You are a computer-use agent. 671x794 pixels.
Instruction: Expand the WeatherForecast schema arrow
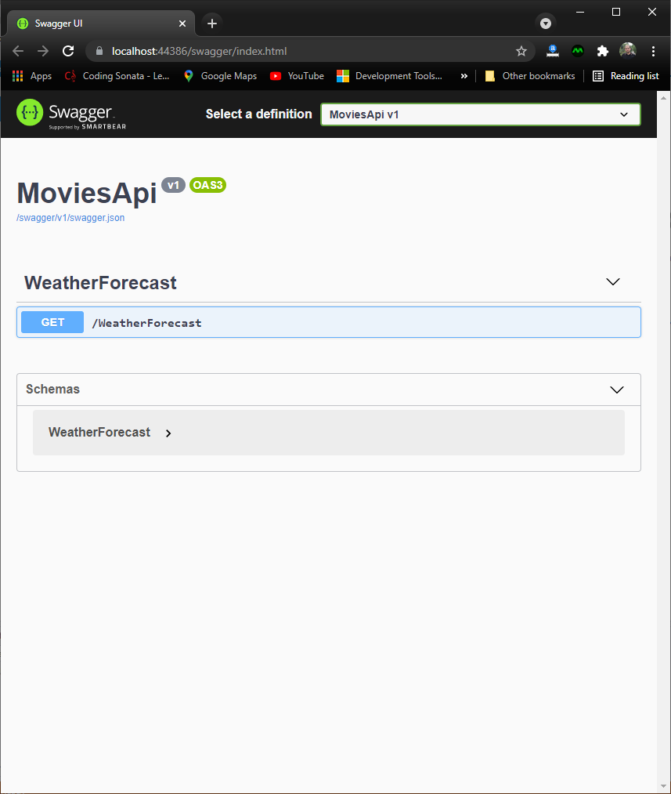coord(168,433)
